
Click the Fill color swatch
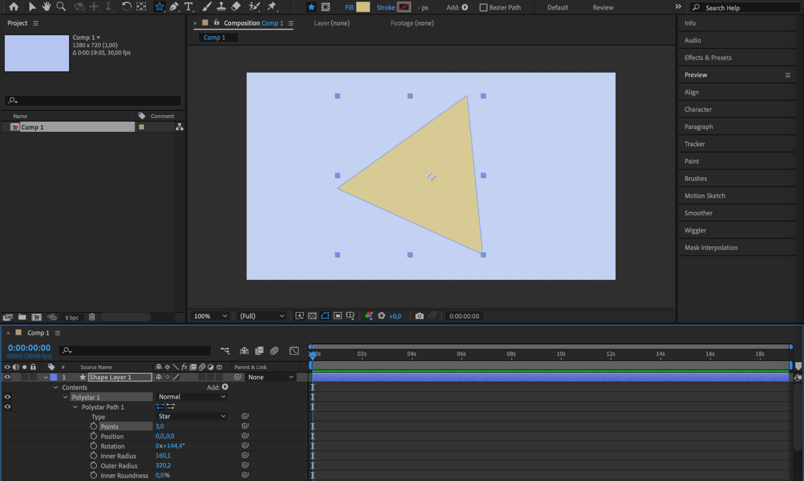[363, 7]
